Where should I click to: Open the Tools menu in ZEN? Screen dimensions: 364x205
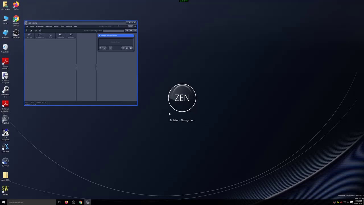pyautogui.click(x=62, y=26)
